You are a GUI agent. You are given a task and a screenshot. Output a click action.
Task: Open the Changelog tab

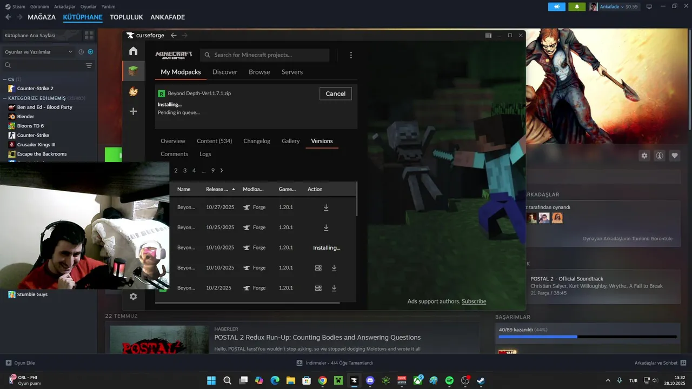[x=257, y=141]
